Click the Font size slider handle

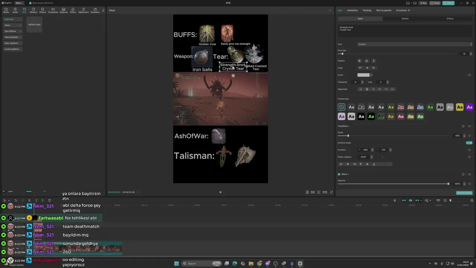342,54
